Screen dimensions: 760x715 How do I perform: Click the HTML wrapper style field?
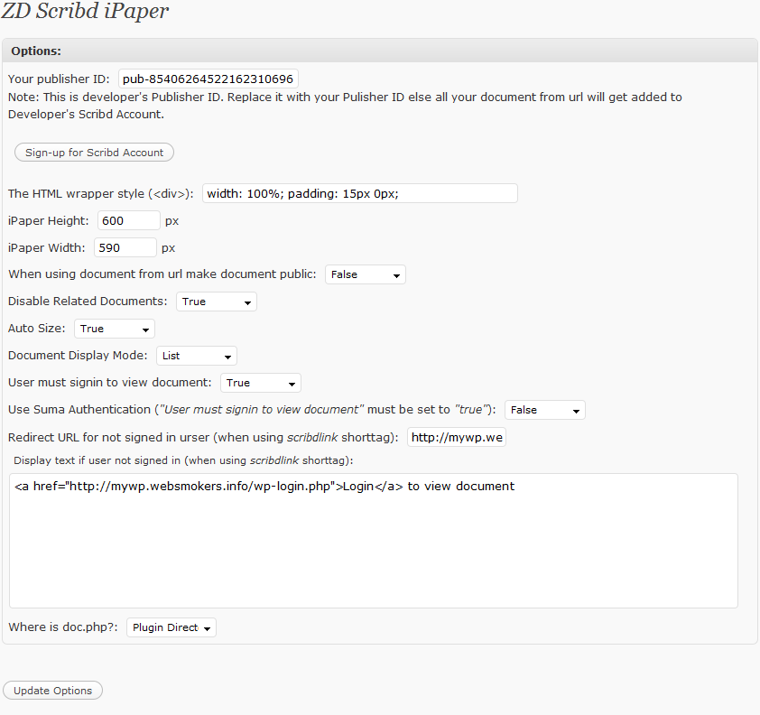(x=360, y=193)
